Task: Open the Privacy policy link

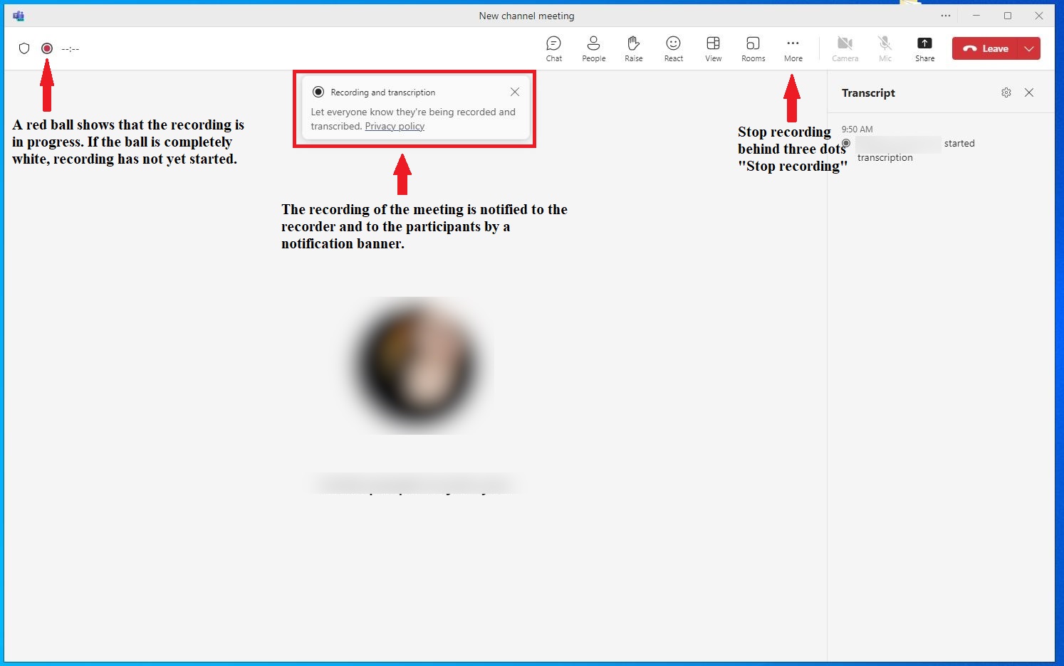Action: point(395,127)
